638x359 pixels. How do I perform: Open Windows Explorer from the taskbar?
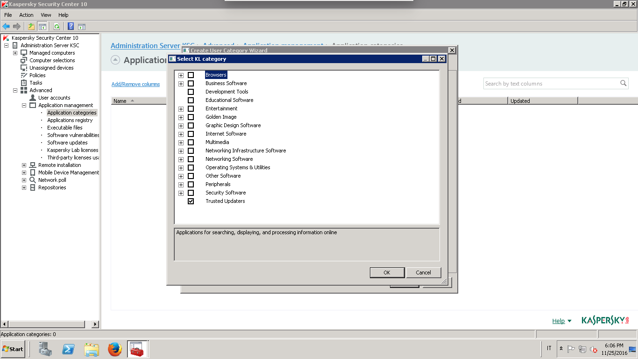tap(92, 349)
